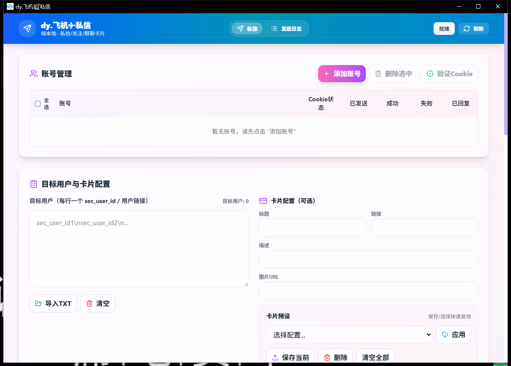This screenshot has height=366, width=511.
Task: Click the 账号 column header
Action: point(65,103)
